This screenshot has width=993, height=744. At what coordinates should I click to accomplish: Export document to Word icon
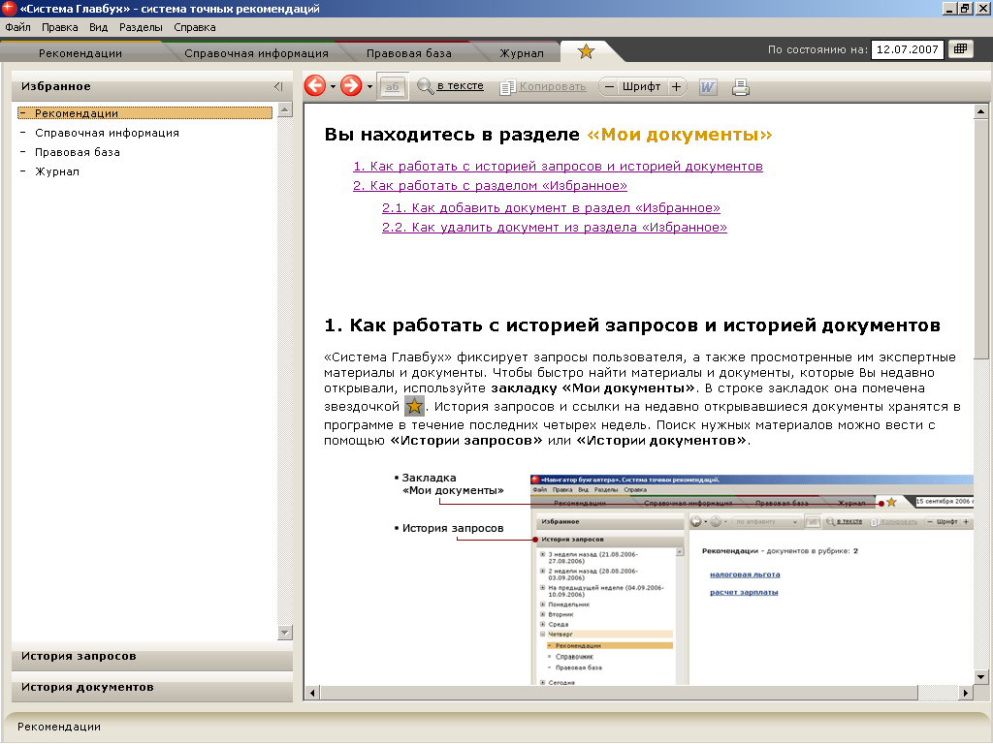(707, 87)
